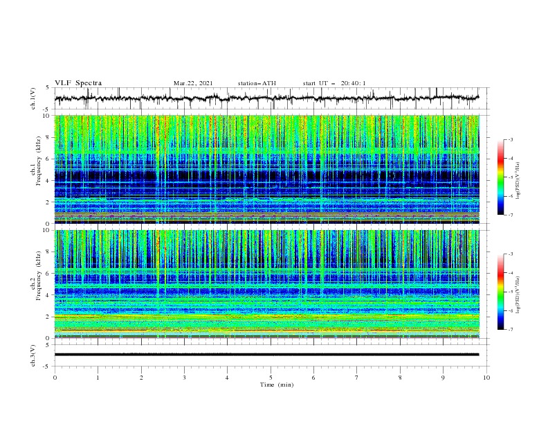Click the time axis tick label "7"

pos(357,378)
